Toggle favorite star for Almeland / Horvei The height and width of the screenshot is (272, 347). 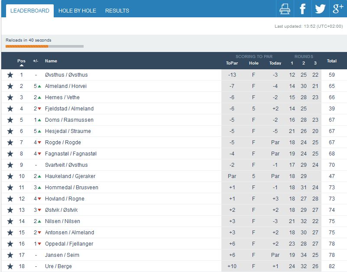tap(10, 86)
